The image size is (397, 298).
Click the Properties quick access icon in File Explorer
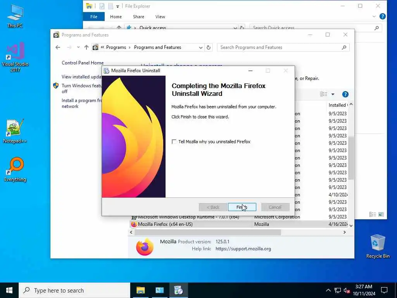(102, 6)
